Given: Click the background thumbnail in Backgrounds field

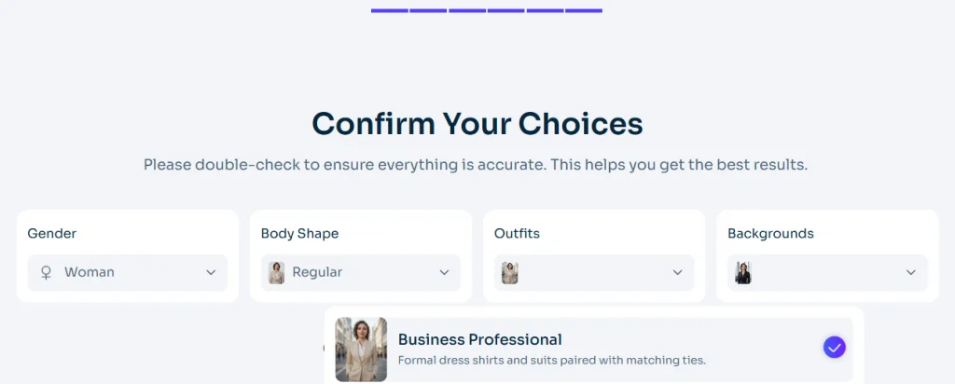Looking at the screenshot, I should click(x=742, y=273).
